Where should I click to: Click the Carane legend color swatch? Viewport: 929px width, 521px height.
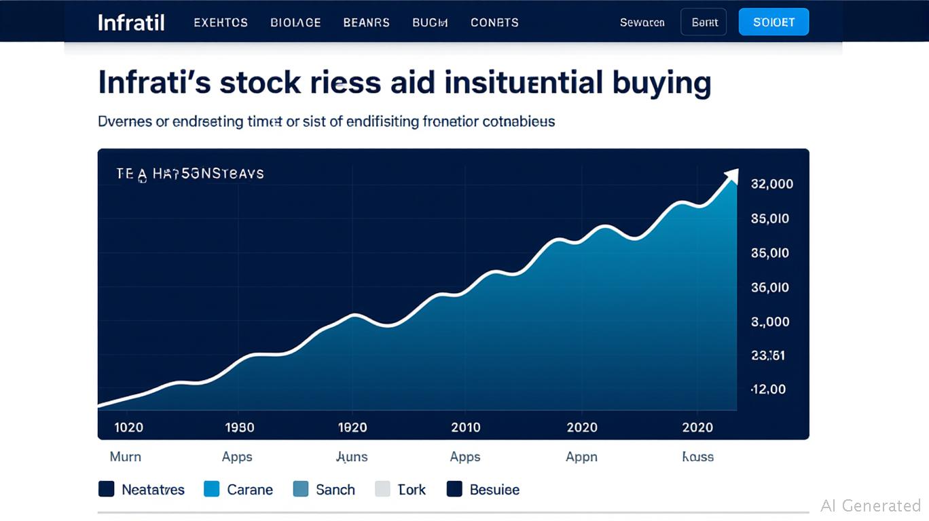pyautogui.click(x=212, y=489)
